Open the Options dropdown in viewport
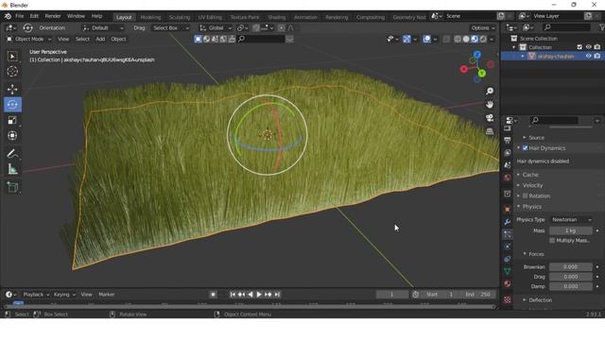 483,27
